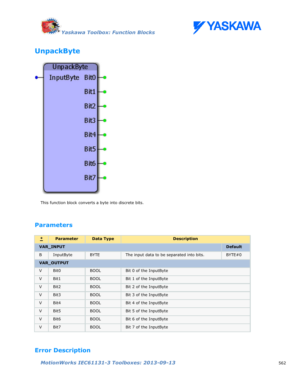The width and height of the screenshot is (296, 383).
Task: Click the Bit2 green output pin
Action: coord(105,106)
